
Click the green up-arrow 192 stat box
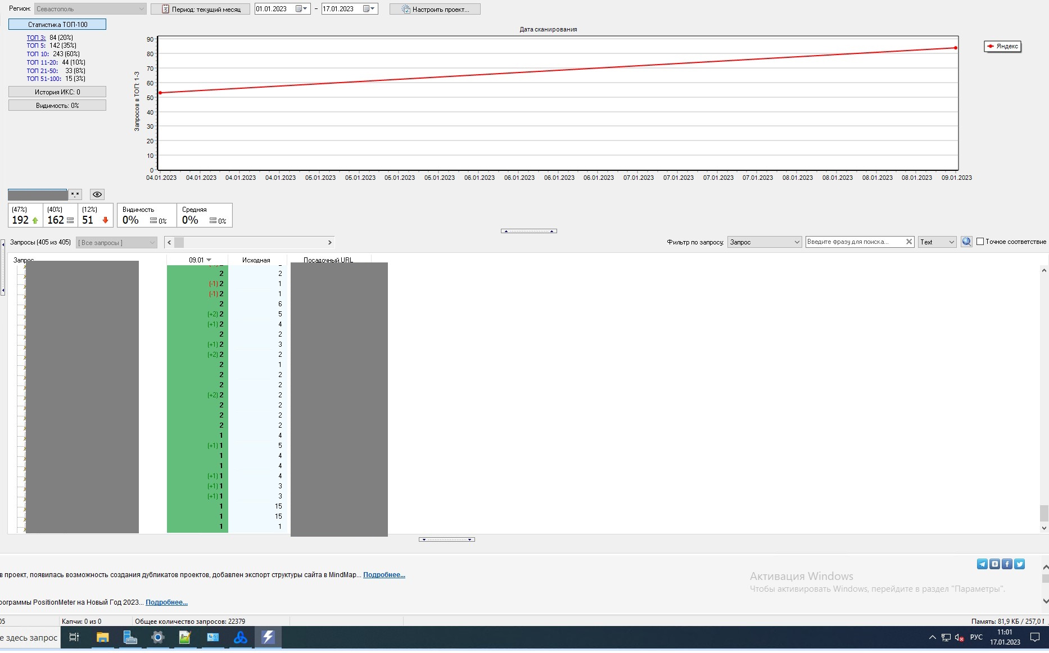coord(25,215)
